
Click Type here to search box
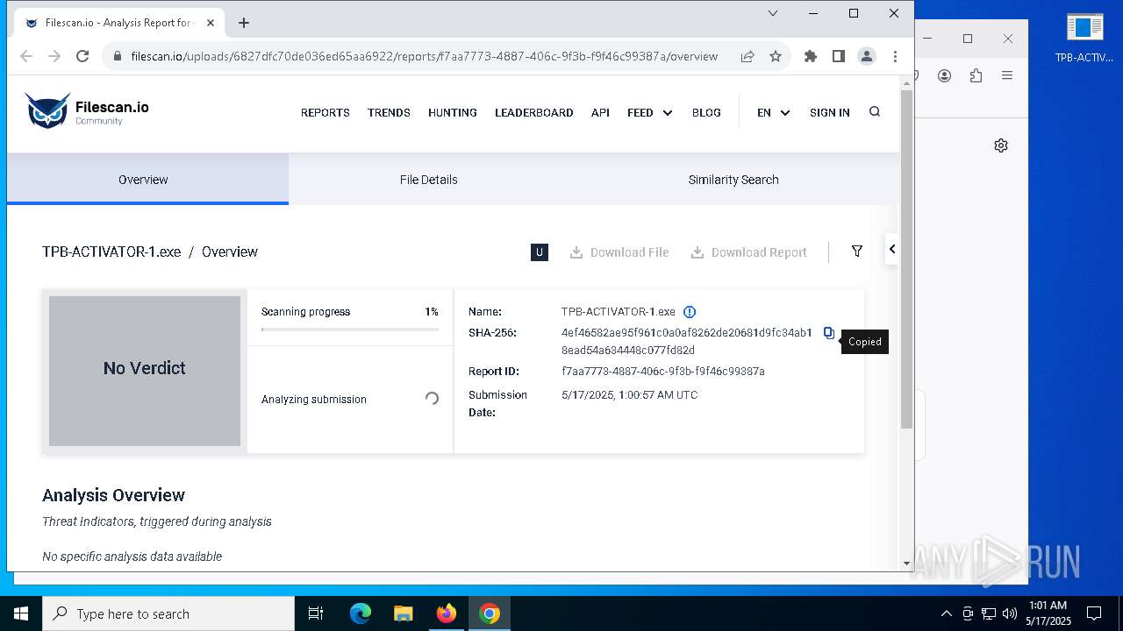168,613
